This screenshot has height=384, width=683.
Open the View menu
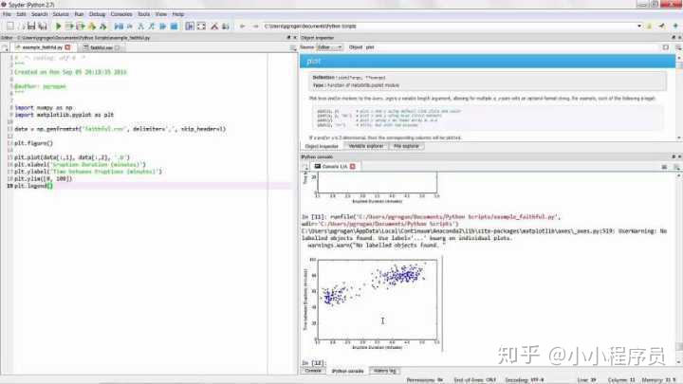tap(161, 14)
